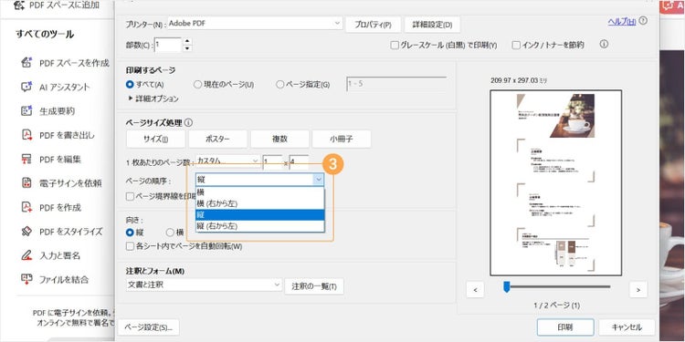The height and width of the screenshot is (342, 685).
Task: Switch to ポスター page sizing tab
Action: (217, 140)
